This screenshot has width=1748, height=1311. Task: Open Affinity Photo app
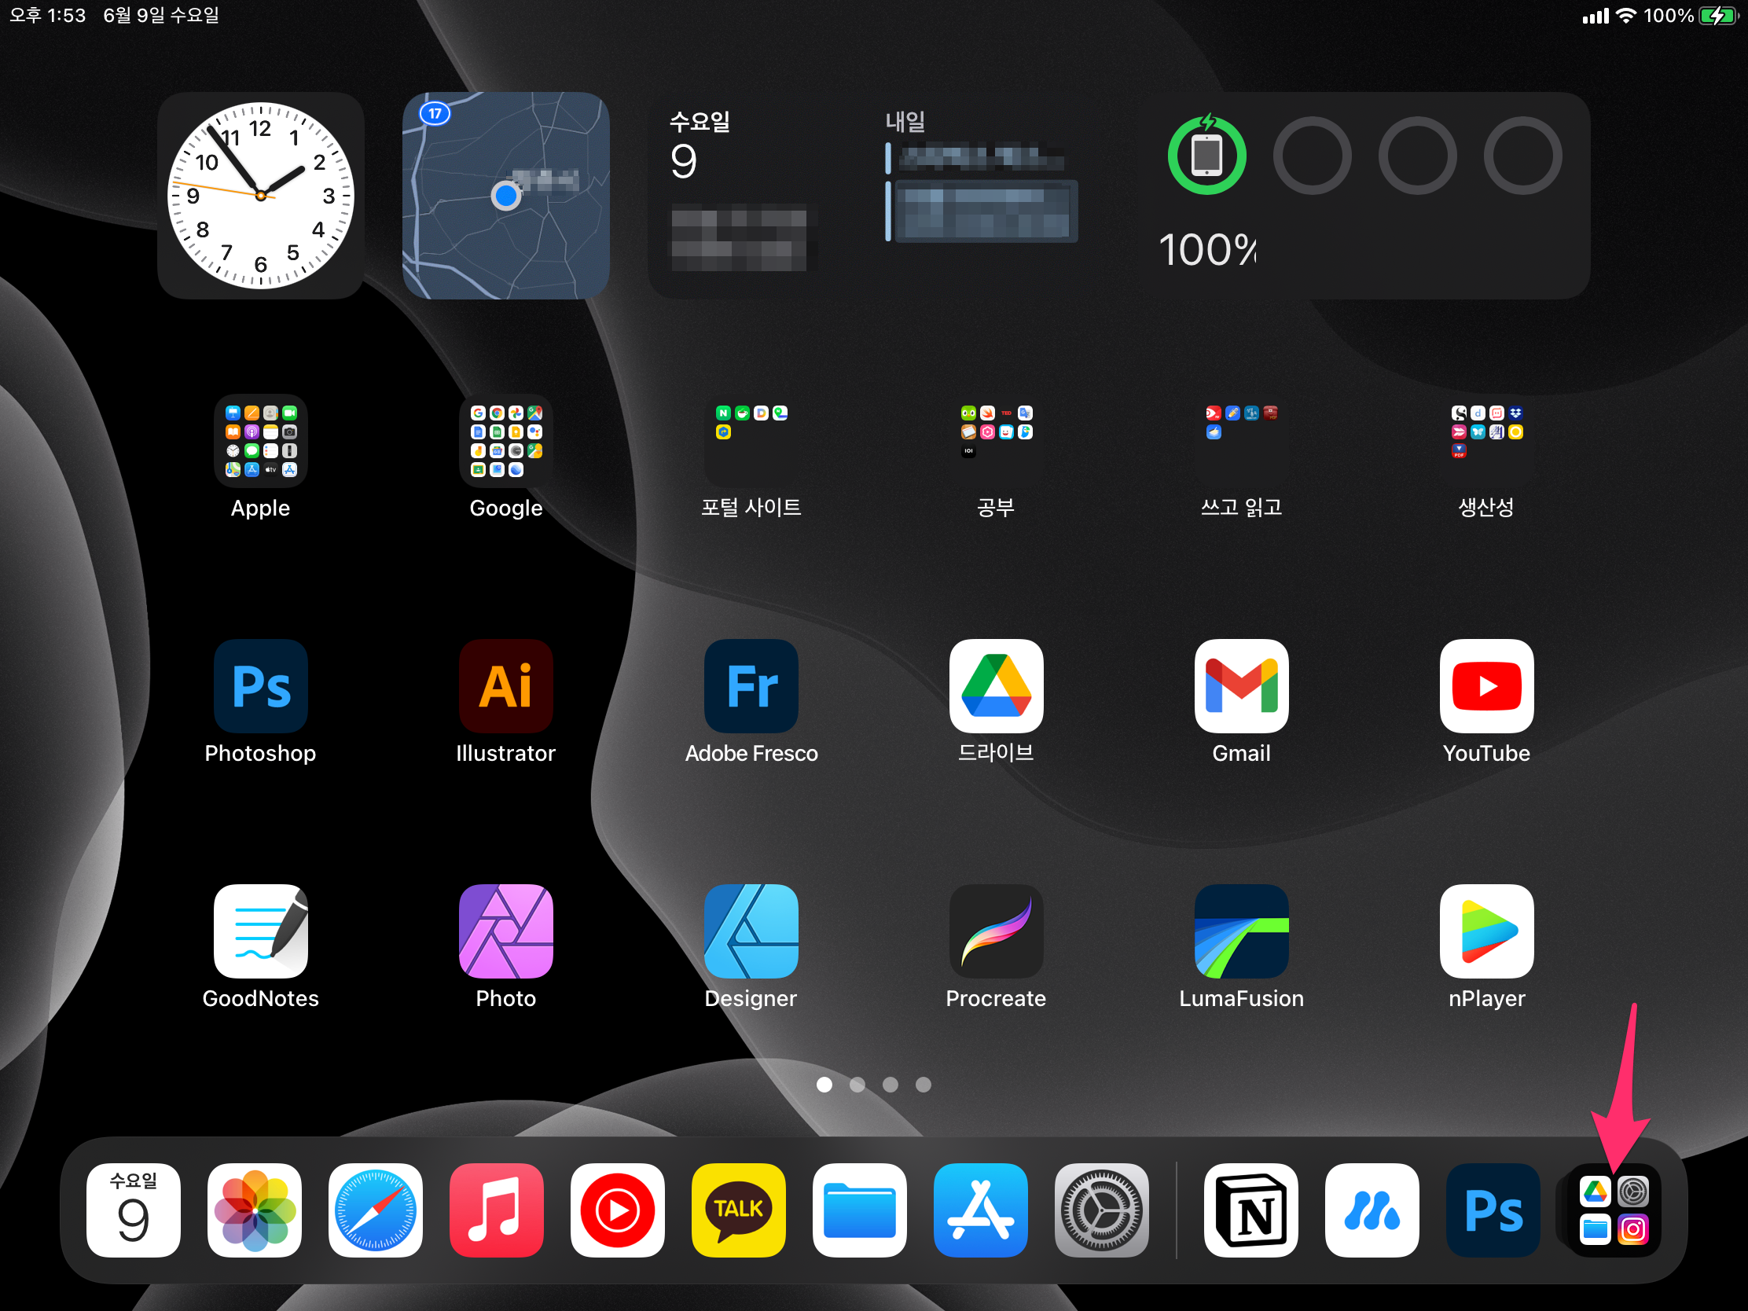[505, 930]
